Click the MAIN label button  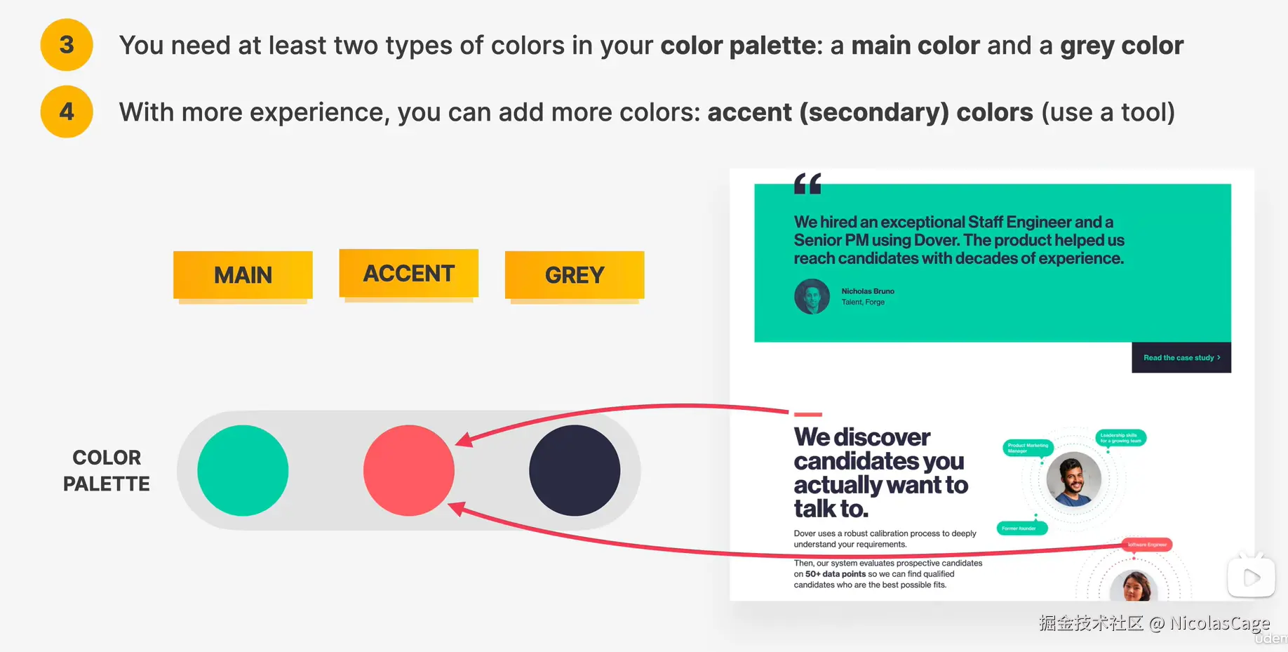[243, 275]
